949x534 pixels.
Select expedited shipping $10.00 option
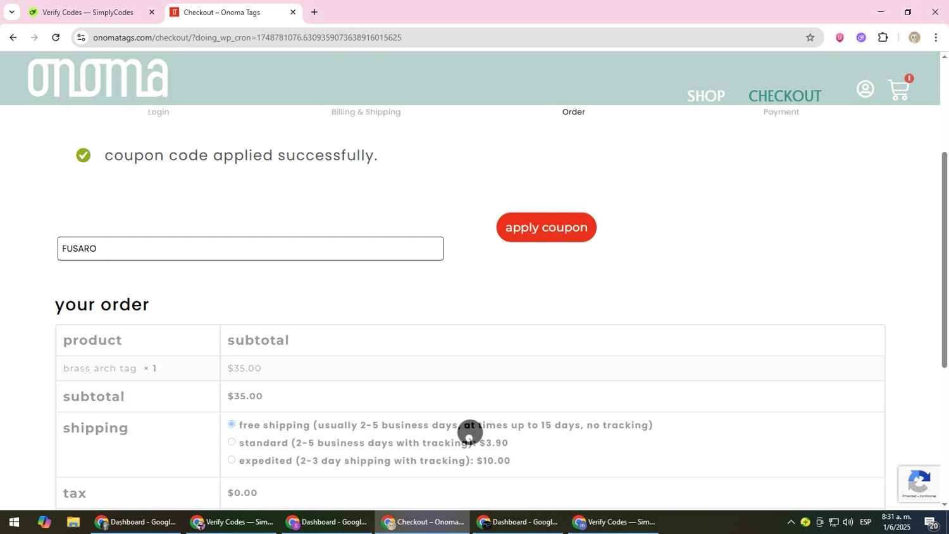232,459
